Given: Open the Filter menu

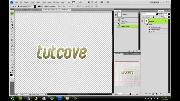Looking at the screenshot, I should pyautogui.click(x=44, y=2).
